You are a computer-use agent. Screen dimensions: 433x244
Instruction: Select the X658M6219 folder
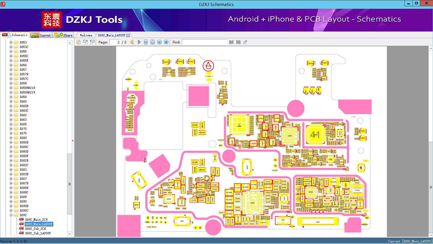pyautogui.click(x=27, y=92)
